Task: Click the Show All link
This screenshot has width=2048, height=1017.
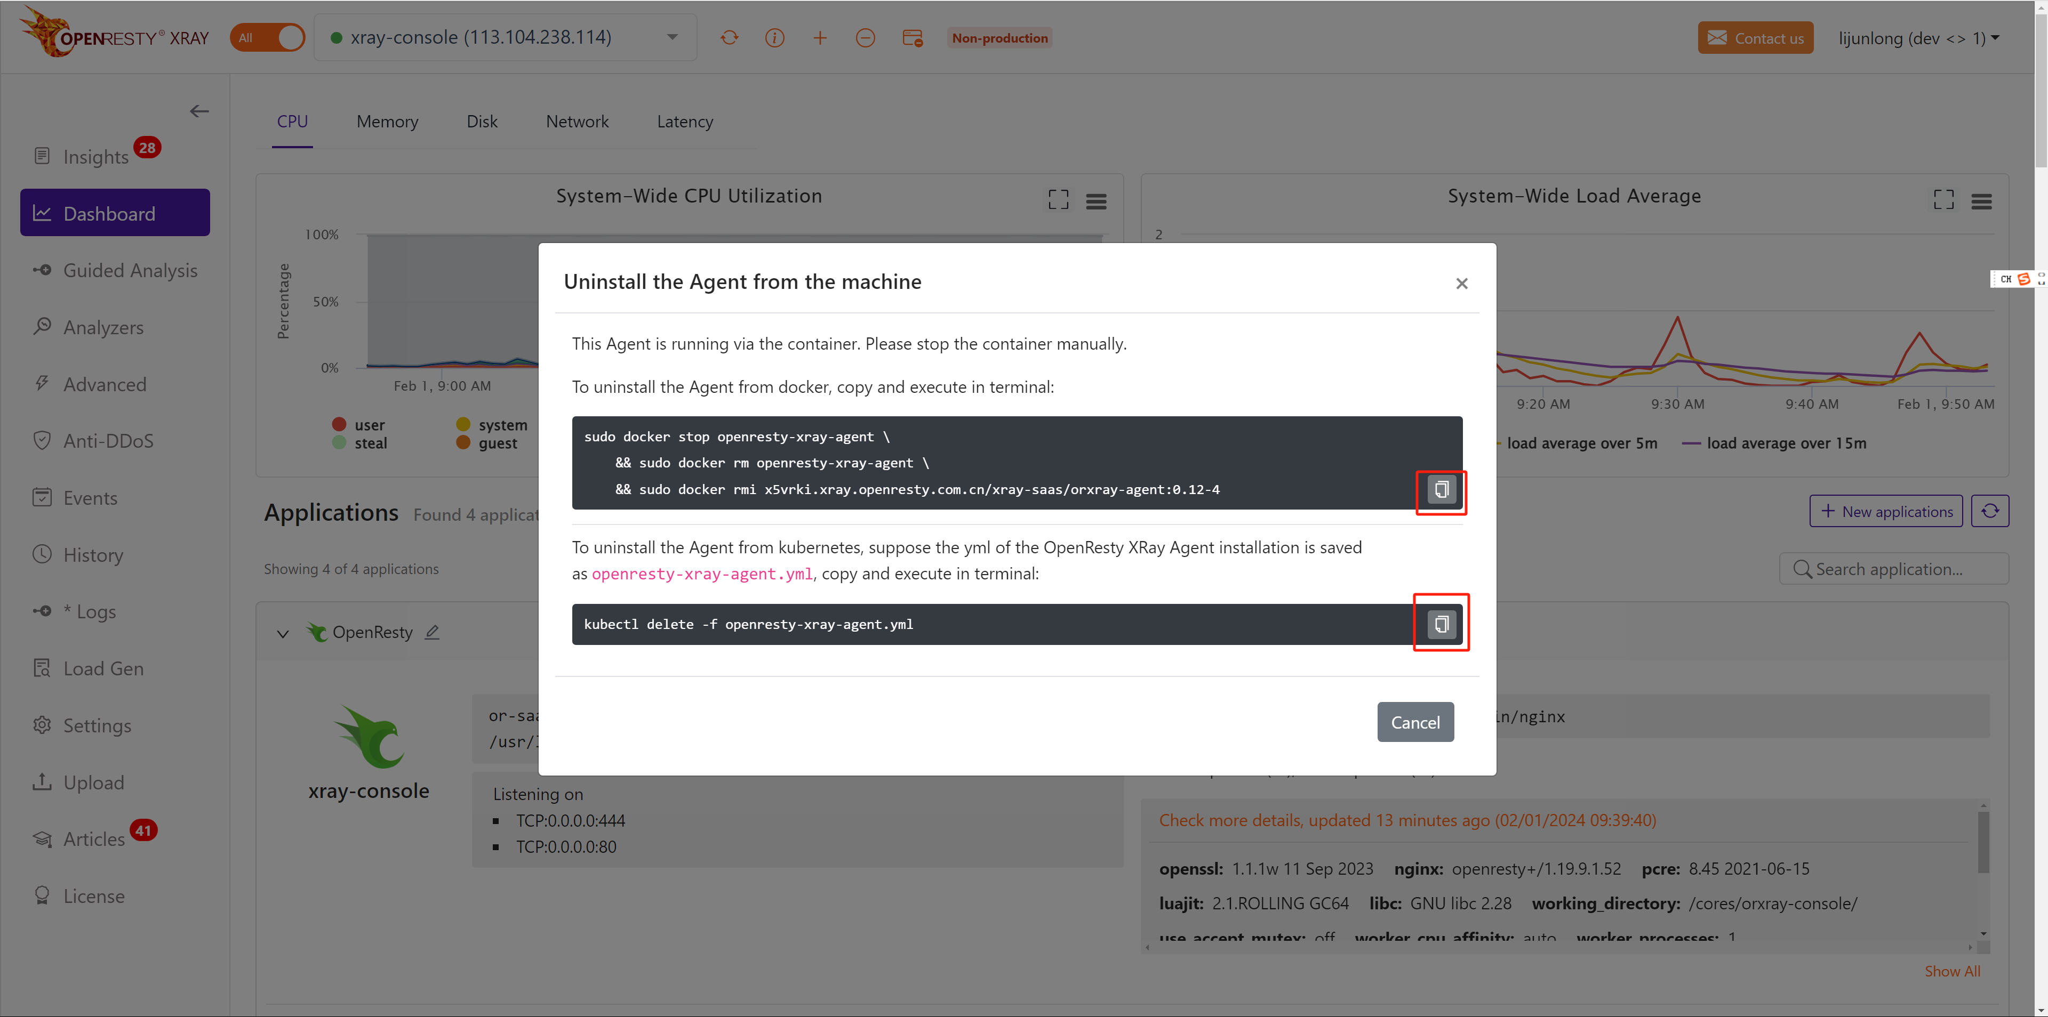Action: tap(1952, 971)
